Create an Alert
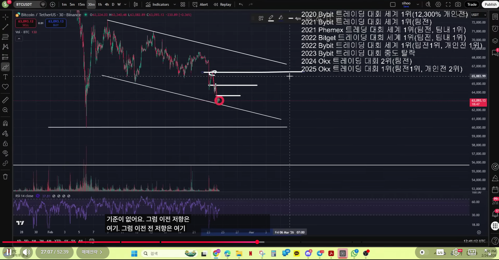499x260 pixels. (x=200, y=4)
